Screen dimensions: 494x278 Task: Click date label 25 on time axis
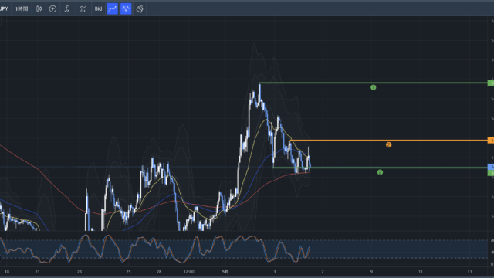click(128, 271)
